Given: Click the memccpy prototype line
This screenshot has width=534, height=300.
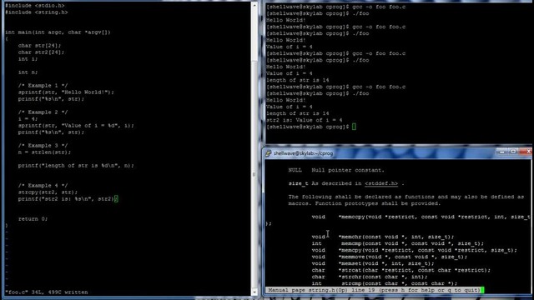Looking at the screenshot, I should point(421,217).
